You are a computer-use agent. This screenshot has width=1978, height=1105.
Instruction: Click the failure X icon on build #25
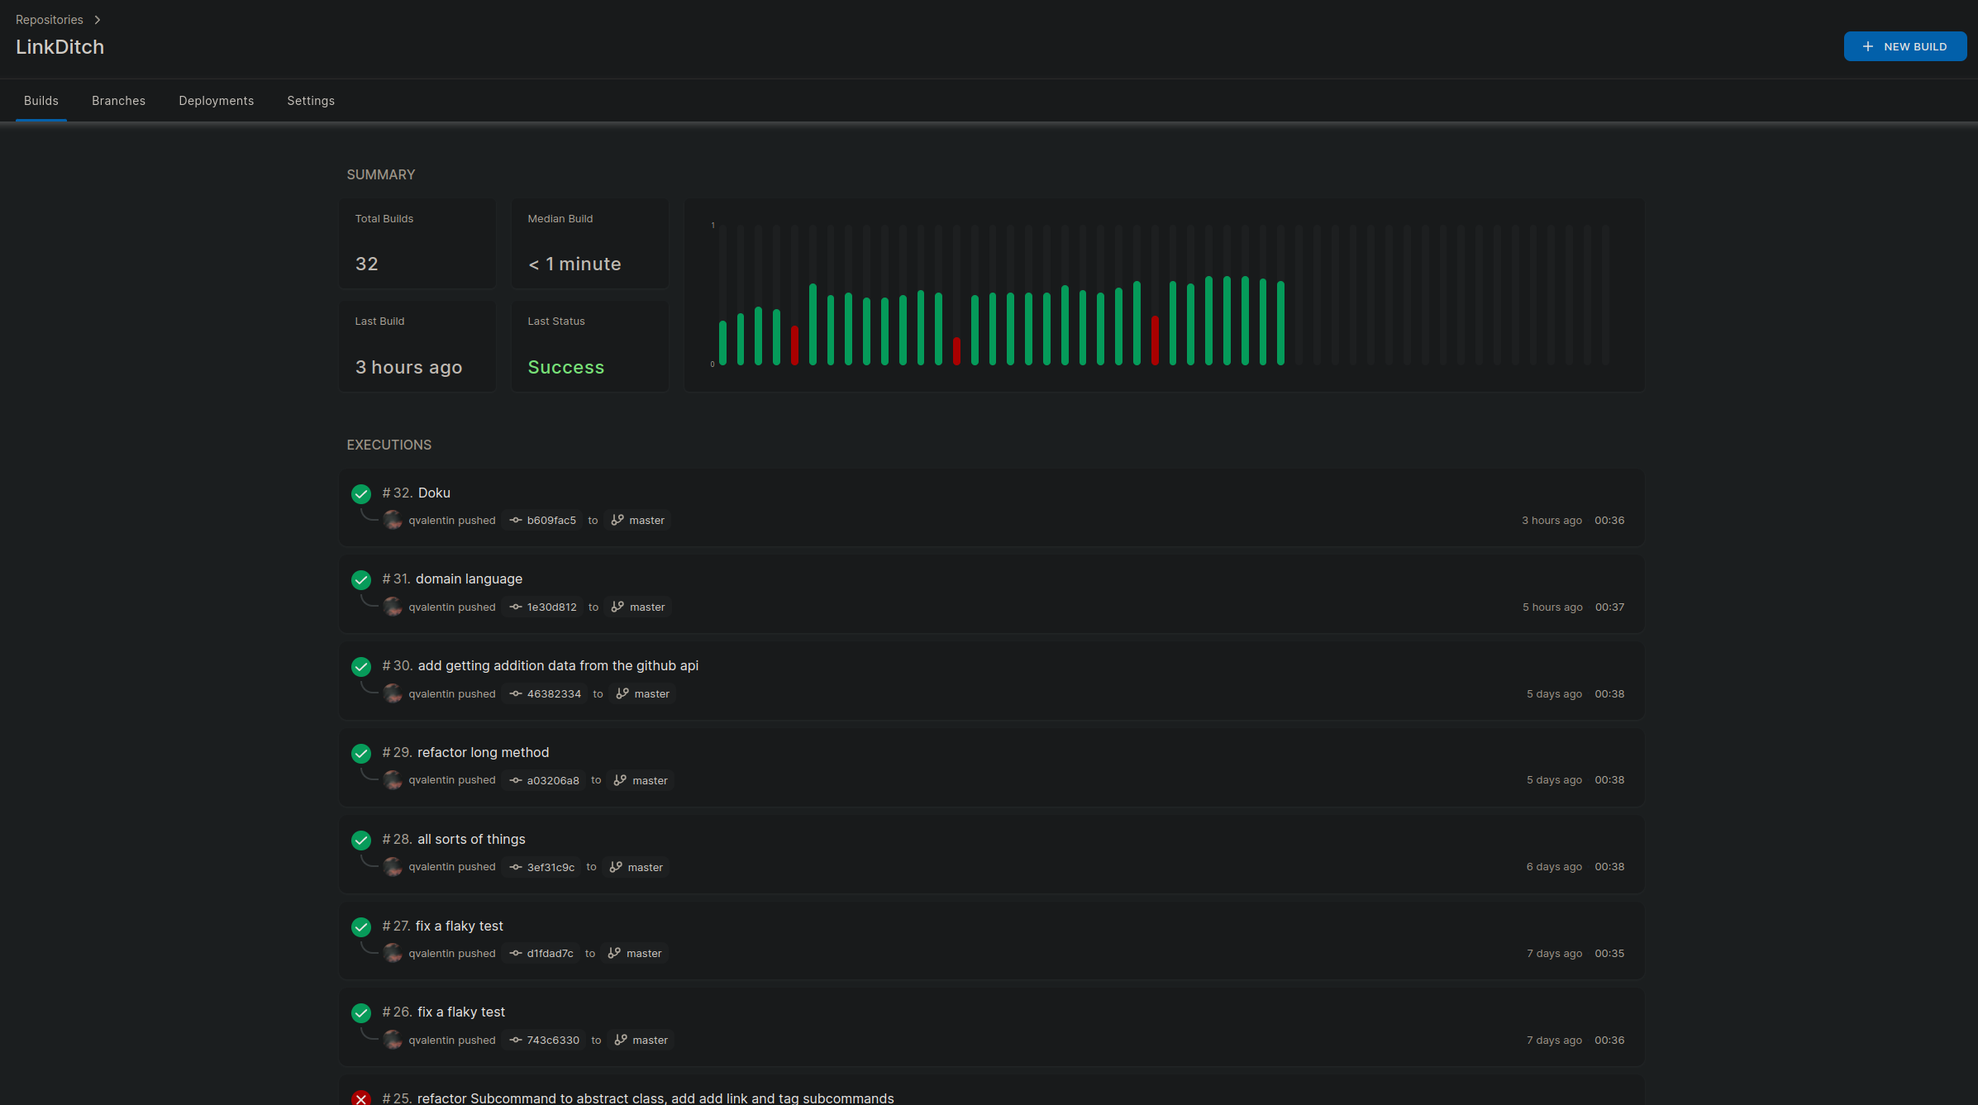tap(360, 1098)
